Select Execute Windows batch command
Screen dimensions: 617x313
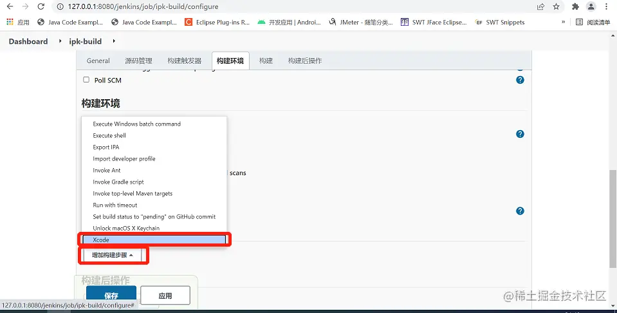154,124
